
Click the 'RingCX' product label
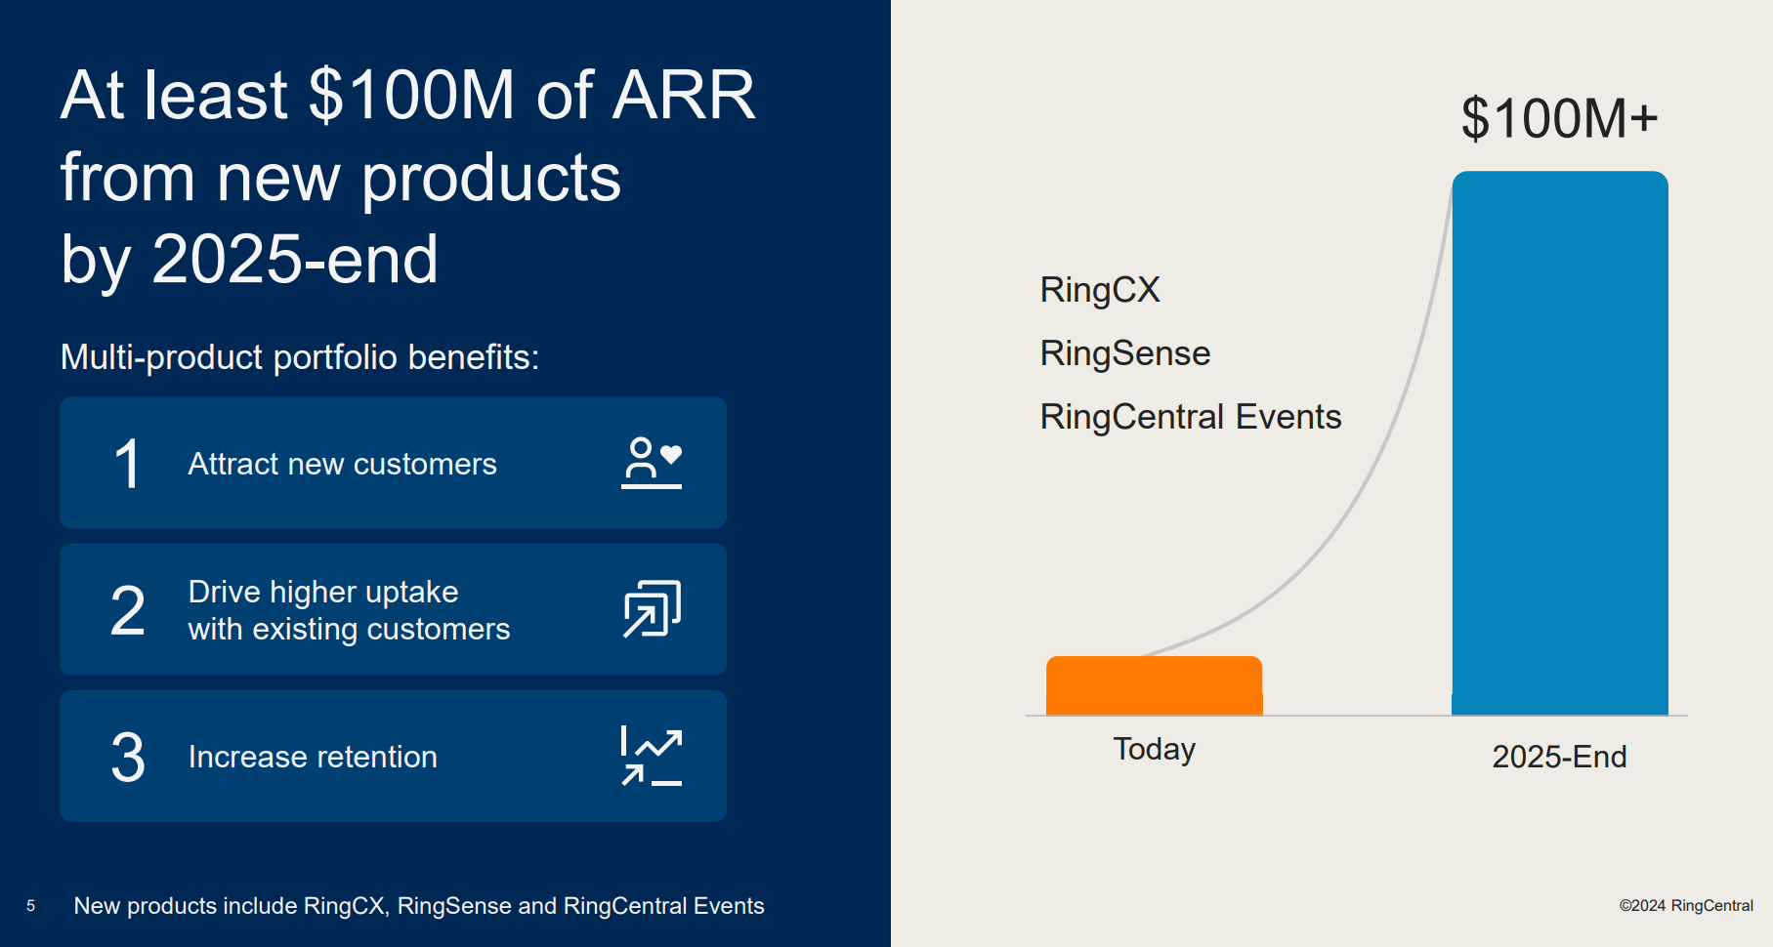[1100, 290]
